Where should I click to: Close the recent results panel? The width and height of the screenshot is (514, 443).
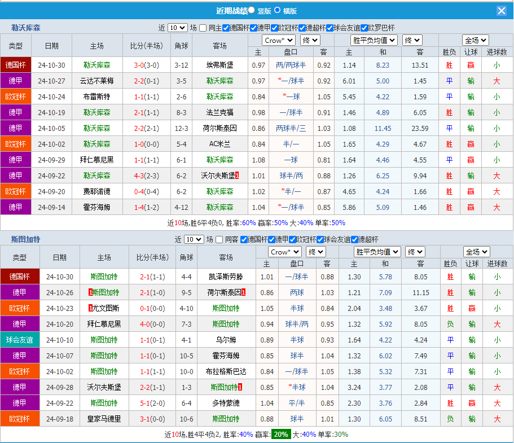pos(501,11)
